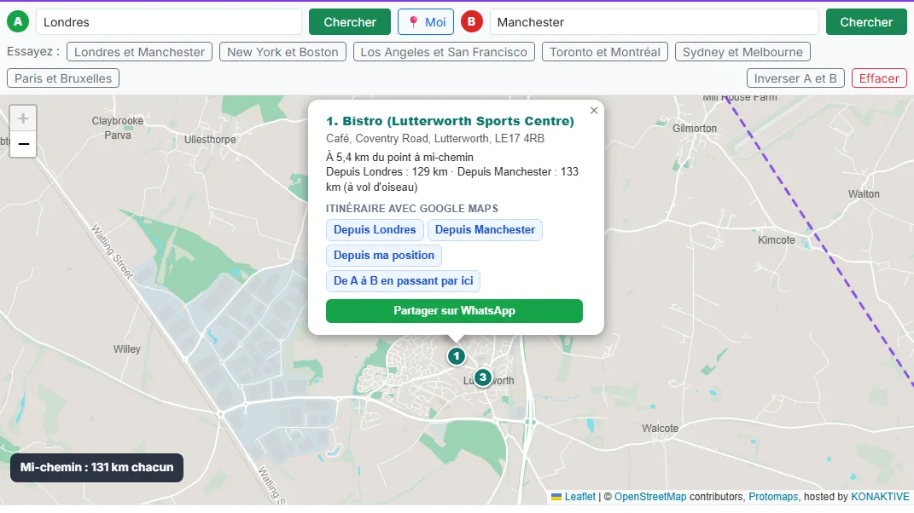Search point A with Chercher
The height and width of the screenshot is (513, 914).
(x=350, y=22)
